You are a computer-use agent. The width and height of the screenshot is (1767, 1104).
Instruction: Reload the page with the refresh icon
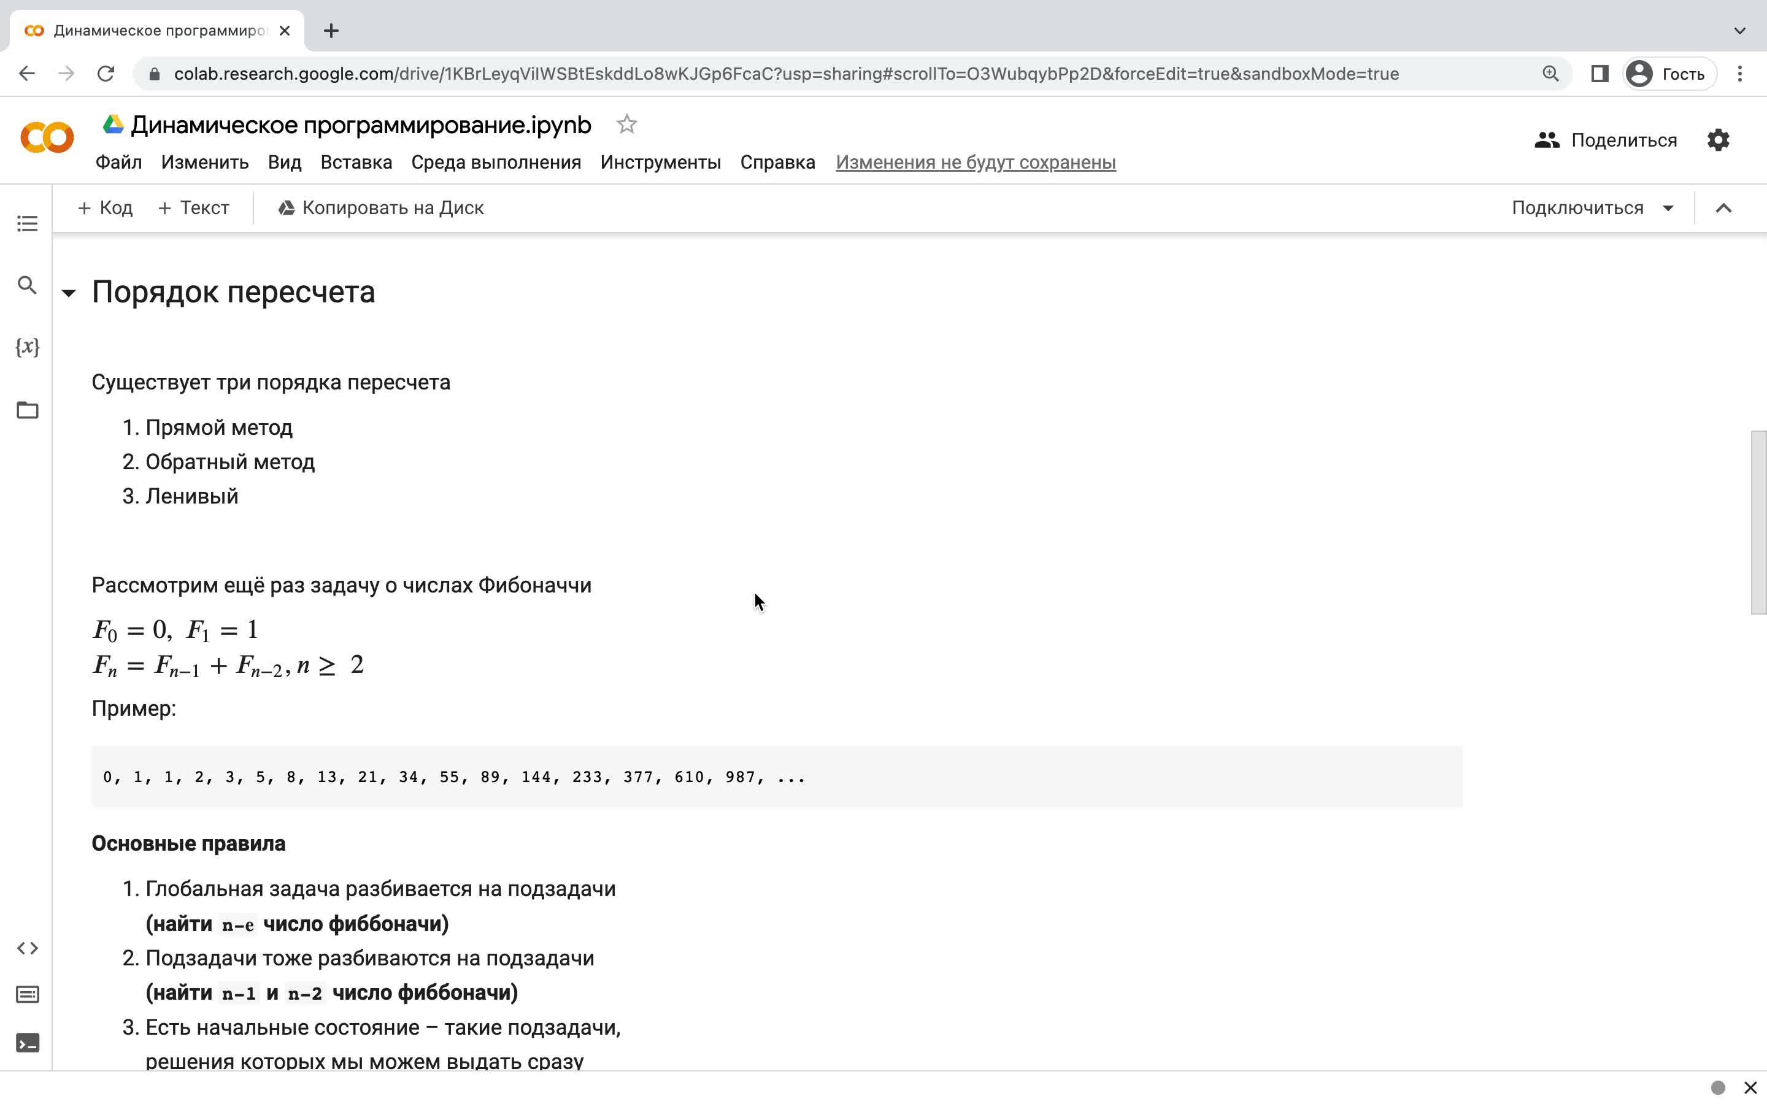pyautogui.click(x=106, y=74)
